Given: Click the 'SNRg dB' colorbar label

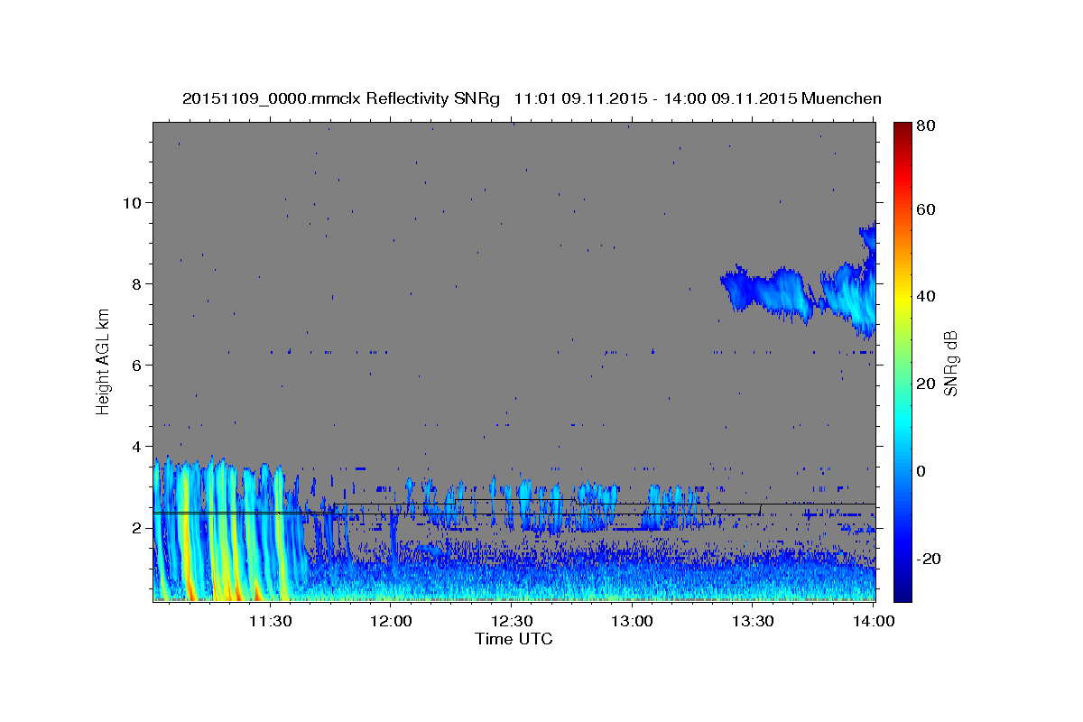Looking at the screenshot, I should [x=950, y=362].
